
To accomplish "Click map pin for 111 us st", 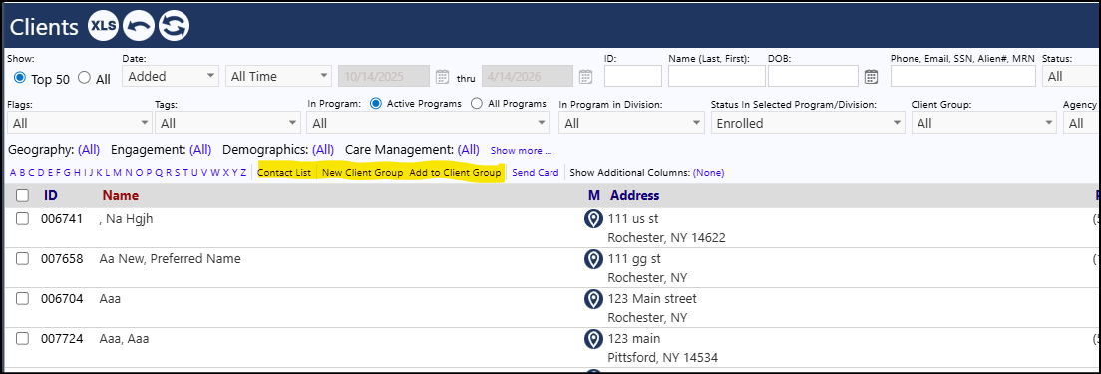I will click(593, 219).
